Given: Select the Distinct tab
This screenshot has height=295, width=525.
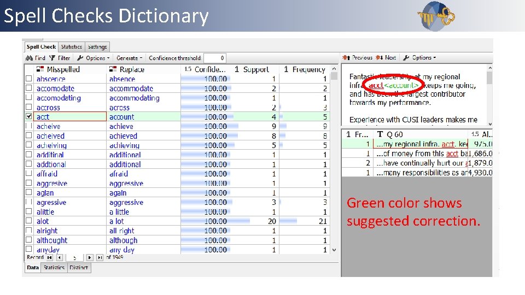Looking at the screenshot, I should tap(79, 268).
